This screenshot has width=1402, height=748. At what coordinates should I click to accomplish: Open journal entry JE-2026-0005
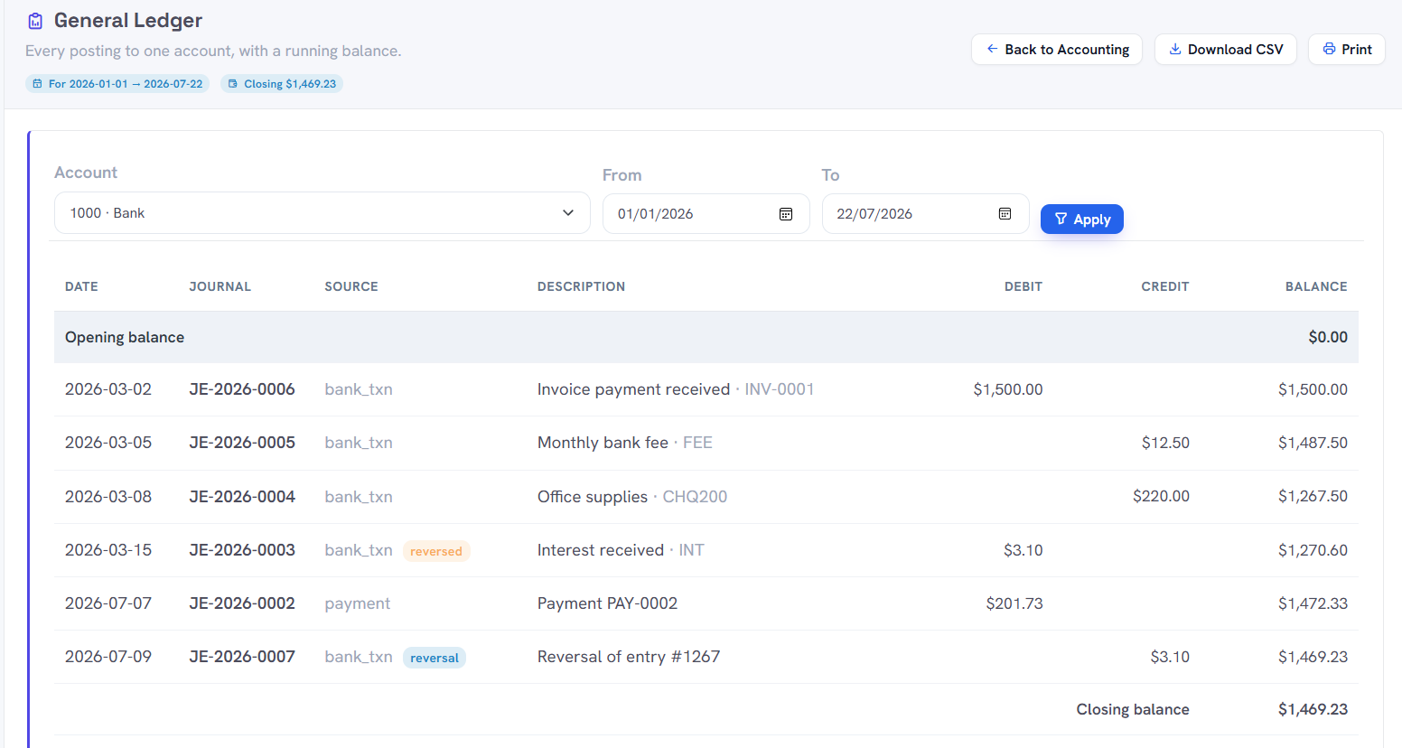click(x=242, y=443)
